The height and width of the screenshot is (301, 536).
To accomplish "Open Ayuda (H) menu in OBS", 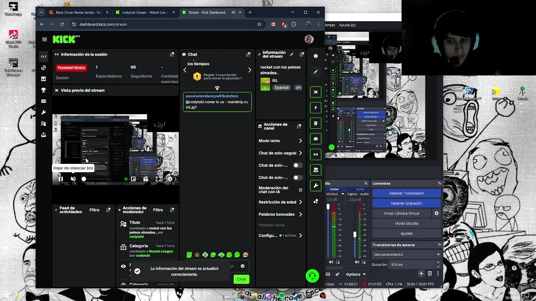I will click(x=348, y=25).
